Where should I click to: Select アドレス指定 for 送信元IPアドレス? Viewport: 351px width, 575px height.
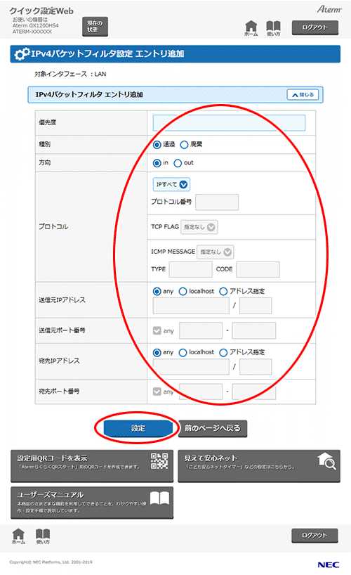point(223,291)
